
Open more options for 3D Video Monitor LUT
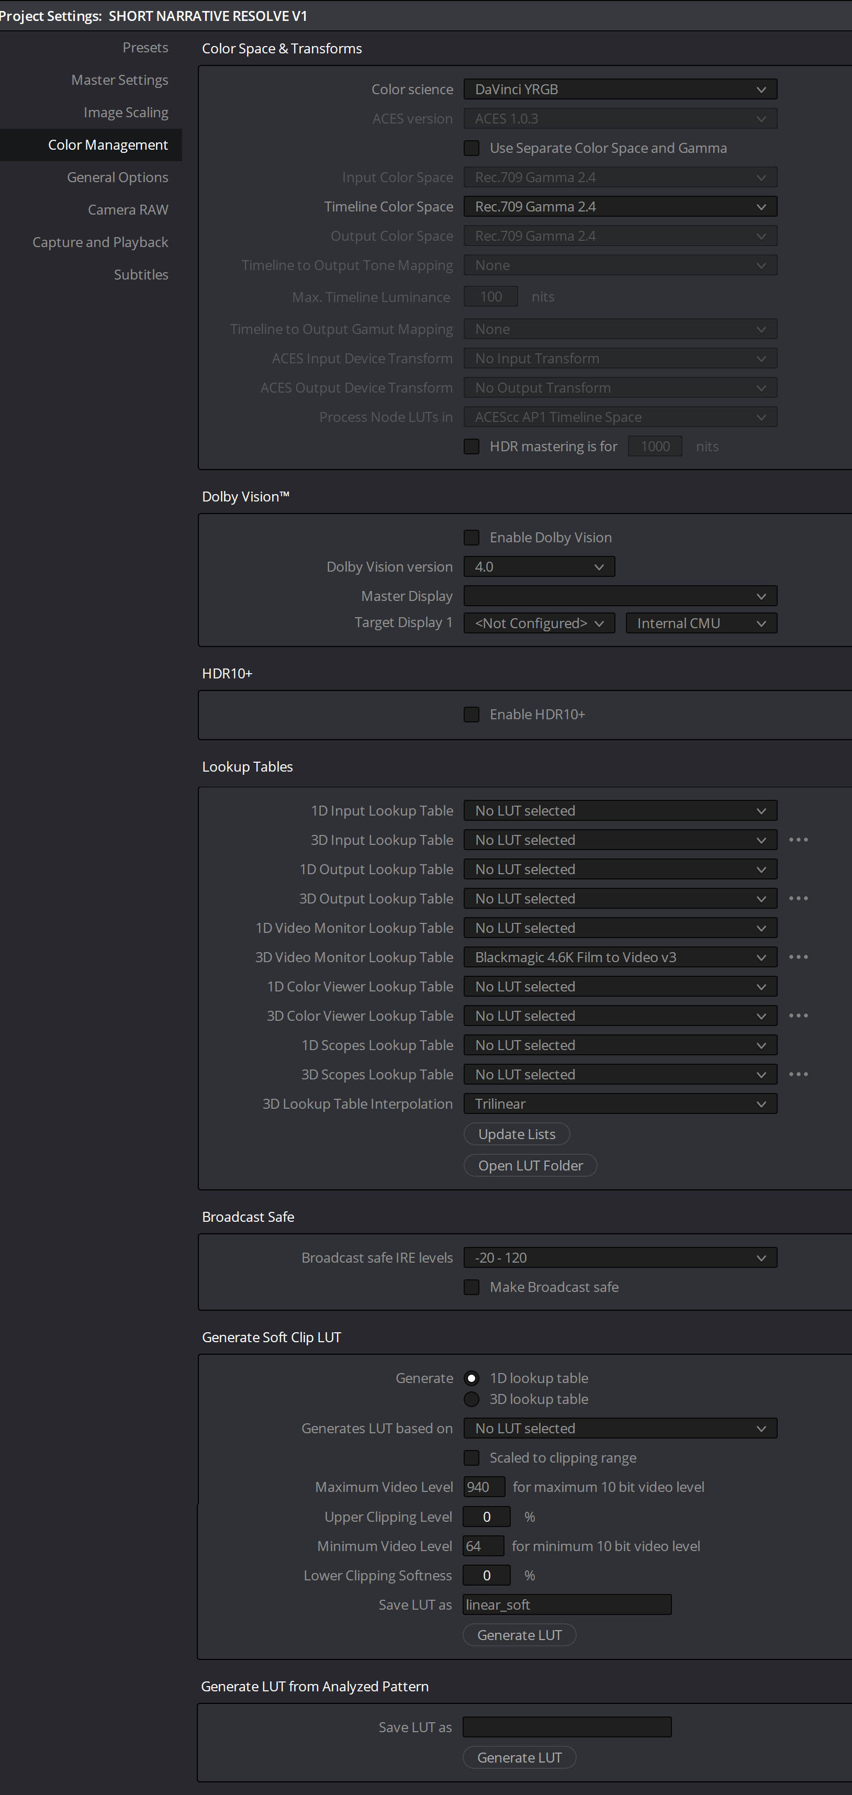(799, 957)
